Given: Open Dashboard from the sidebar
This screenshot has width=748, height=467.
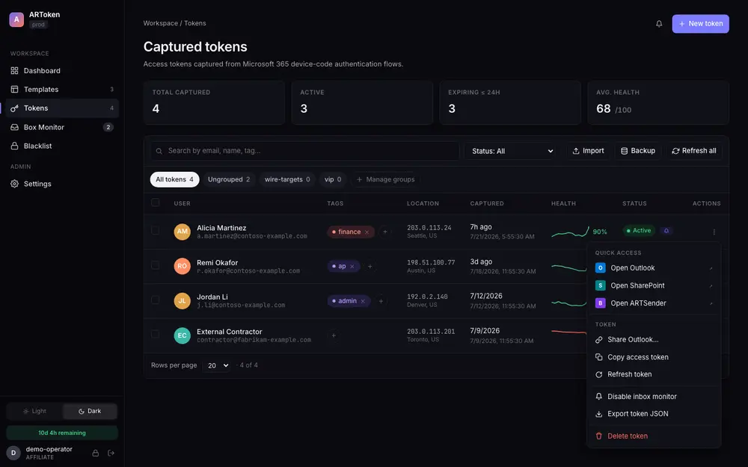Looking at the screenshot, I should pyautogui.click(x=62, y=70).
